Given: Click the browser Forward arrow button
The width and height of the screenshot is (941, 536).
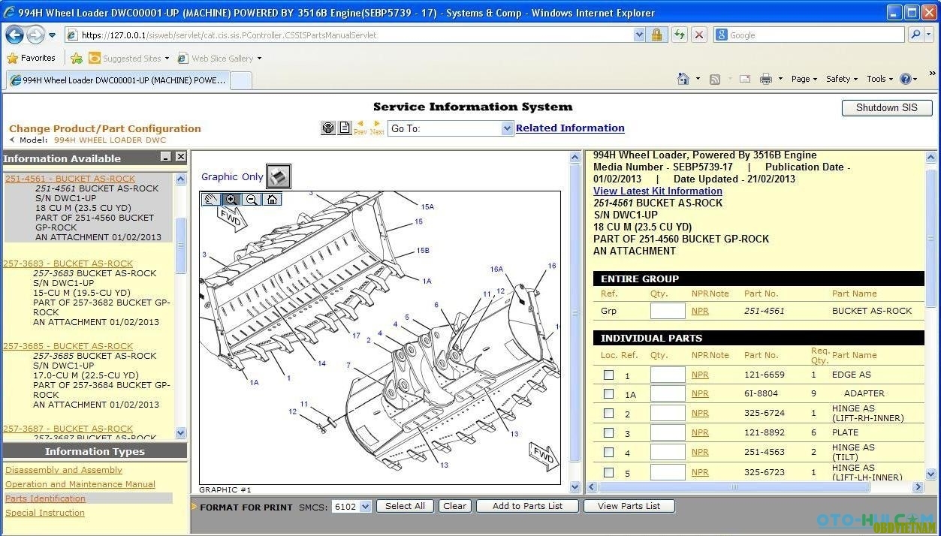Looking at the screenshot, I should click(35, 35).
